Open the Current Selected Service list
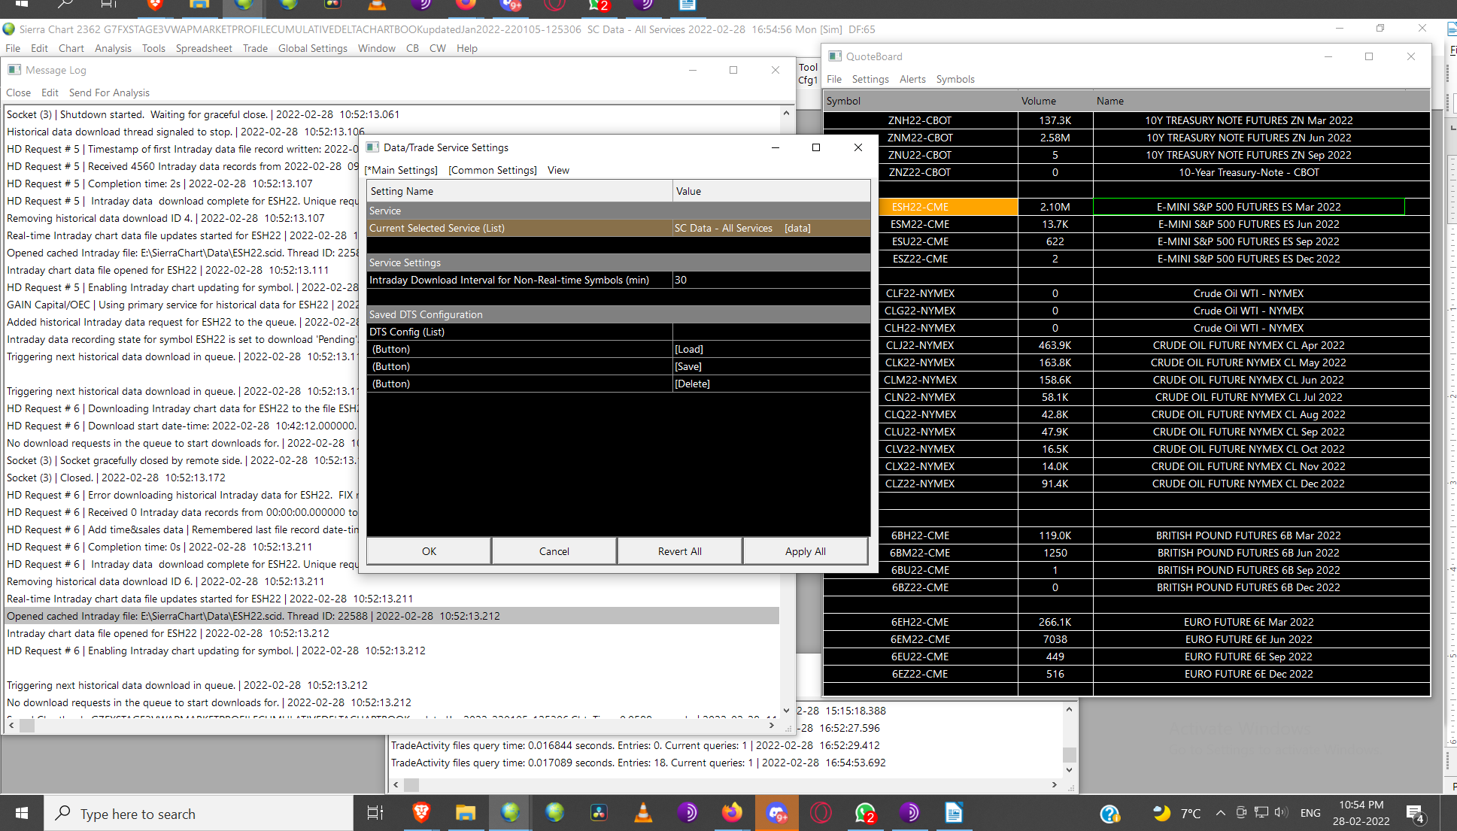 click(x=771, y=228)
